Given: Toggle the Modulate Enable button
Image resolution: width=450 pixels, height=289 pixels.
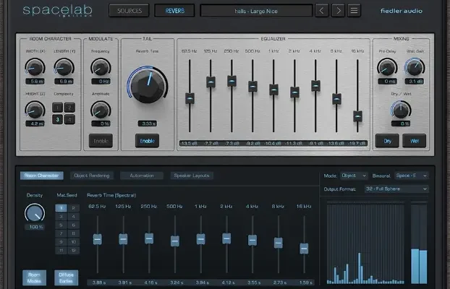Looking at the screenshot, I should click(x=101, y=141).
